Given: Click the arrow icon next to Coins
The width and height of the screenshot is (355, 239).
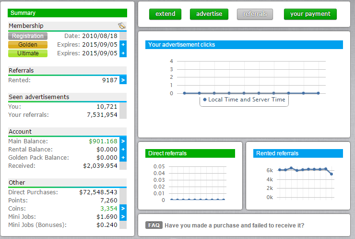Looking at the screenshot, I should tap(123, 208).
